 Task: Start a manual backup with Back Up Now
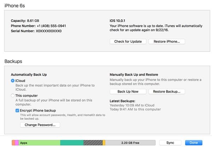point(128,91)
